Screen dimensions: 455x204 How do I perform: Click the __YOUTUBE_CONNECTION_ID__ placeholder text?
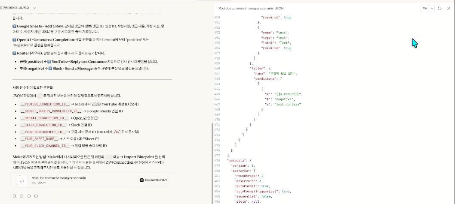coord(45,104)
